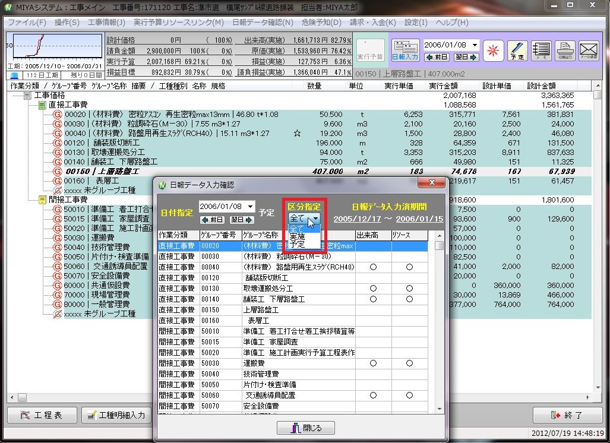Viewport: 610px width, 443px height.
Task: Click the 終了 exit button
Action: point(567,415)
